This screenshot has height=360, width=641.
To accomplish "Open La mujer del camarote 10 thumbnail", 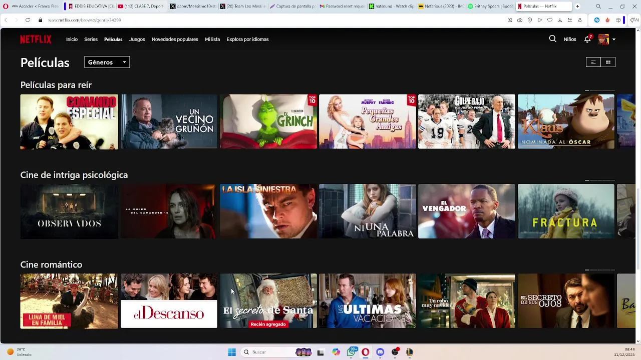I will click(169, 211).
